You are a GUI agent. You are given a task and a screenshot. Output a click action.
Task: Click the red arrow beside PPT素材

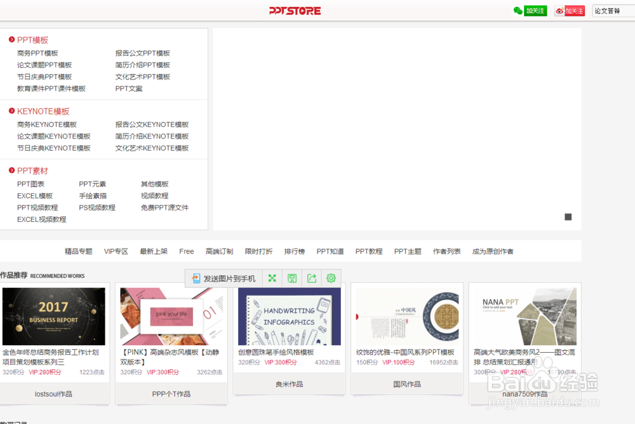[11, 170]
